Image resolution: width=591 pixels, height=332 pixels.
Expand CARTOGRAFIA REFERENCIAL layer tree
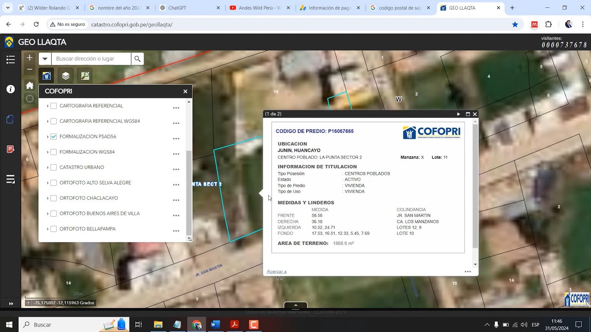pos(48,106)
